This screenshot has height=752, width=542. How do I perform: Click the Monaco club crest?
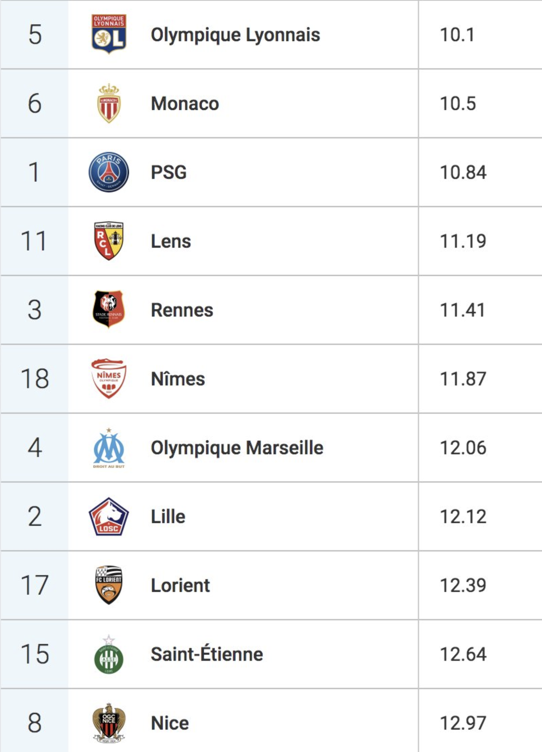pyautogui.click(x=109, y=103)
